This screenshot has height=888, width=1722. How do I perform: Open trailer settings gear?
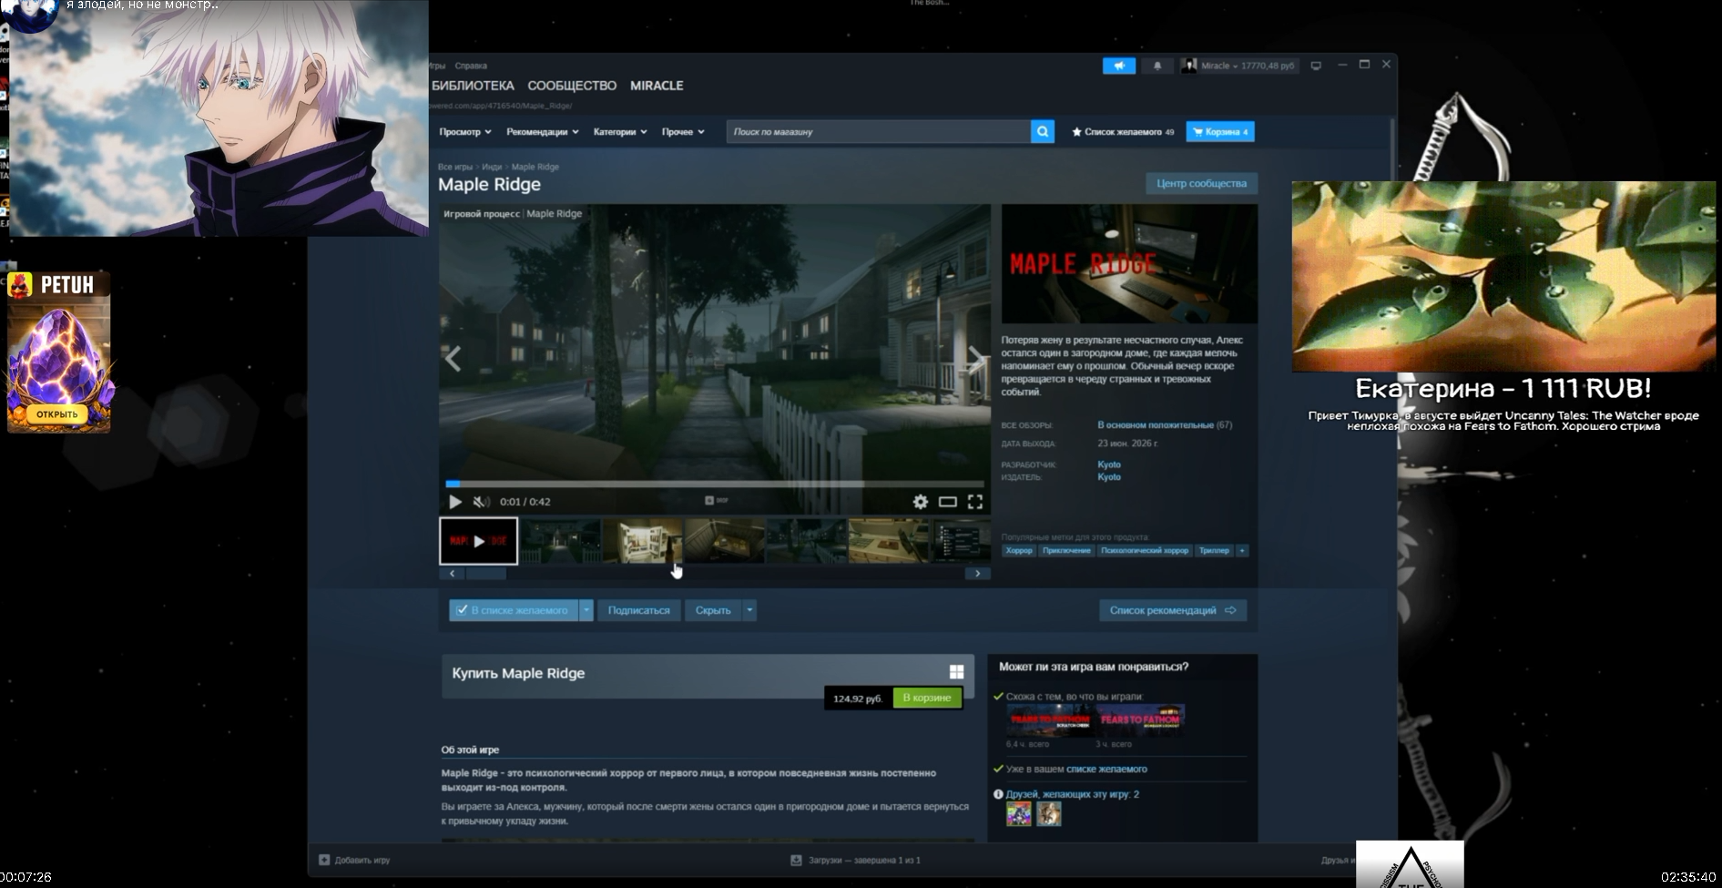(x=921, y=502)
